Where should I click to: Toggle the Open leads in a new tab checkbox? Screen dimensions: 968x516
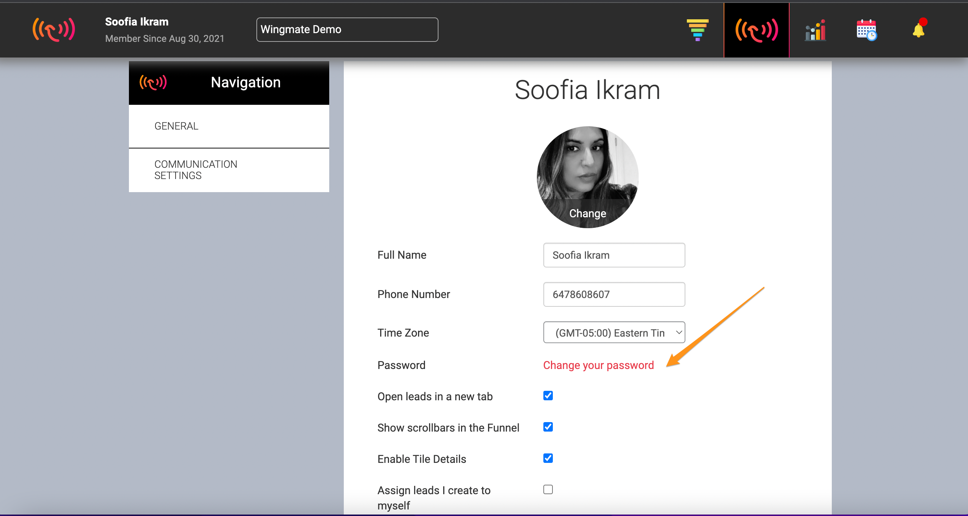pos(548,396)
